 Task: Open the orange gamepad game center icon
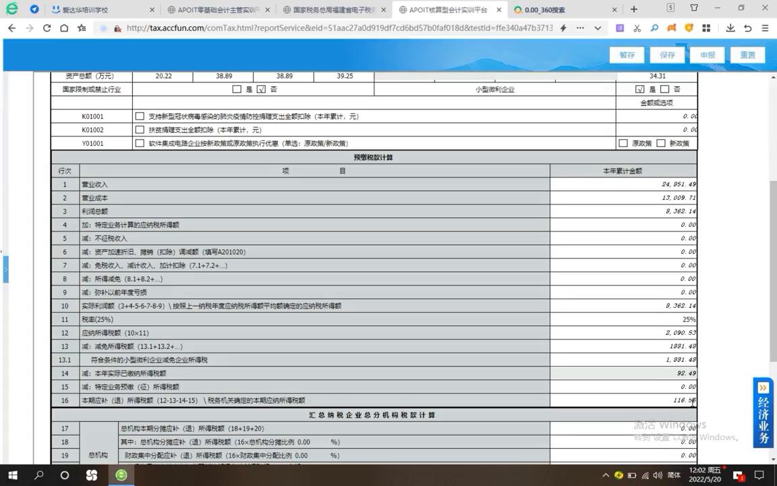671,28
